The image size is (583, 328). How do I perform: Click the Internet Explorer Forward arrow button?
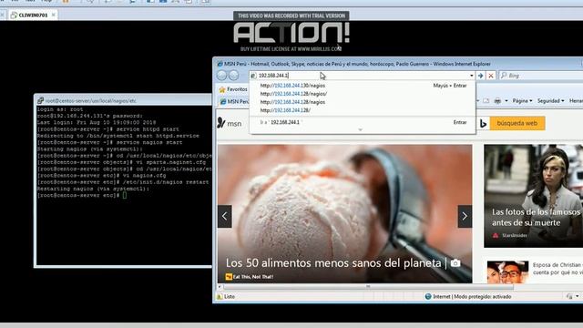[233, 75]
